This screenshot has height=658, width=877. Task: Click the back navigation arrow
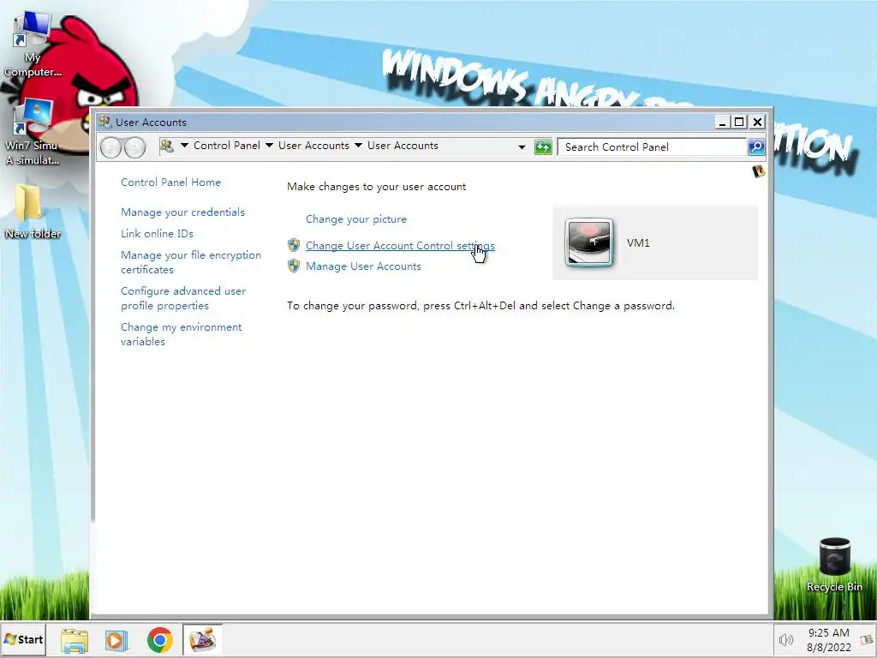110,147
